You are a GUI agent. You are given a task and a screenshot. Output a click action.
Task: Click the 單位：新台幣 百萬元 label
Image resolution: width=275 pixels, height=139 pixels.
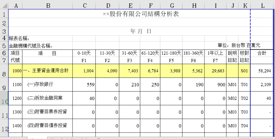pyautogui.click(x=239, y=45)
